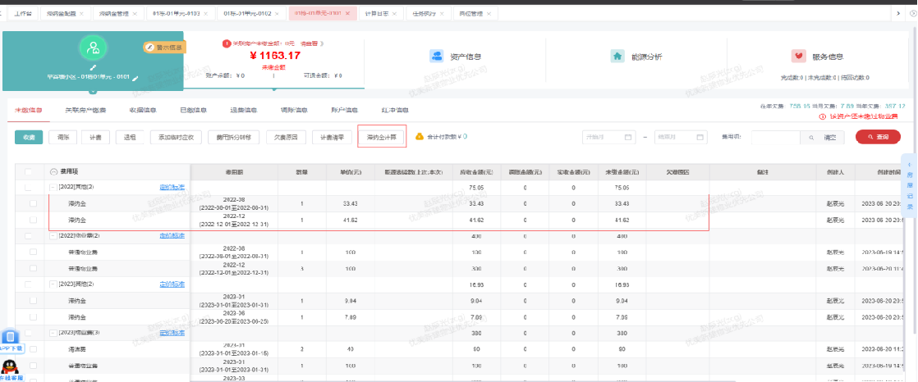
Task: Check the 2022-12 普通物业费 row checkbox
Action: [34, 269]
